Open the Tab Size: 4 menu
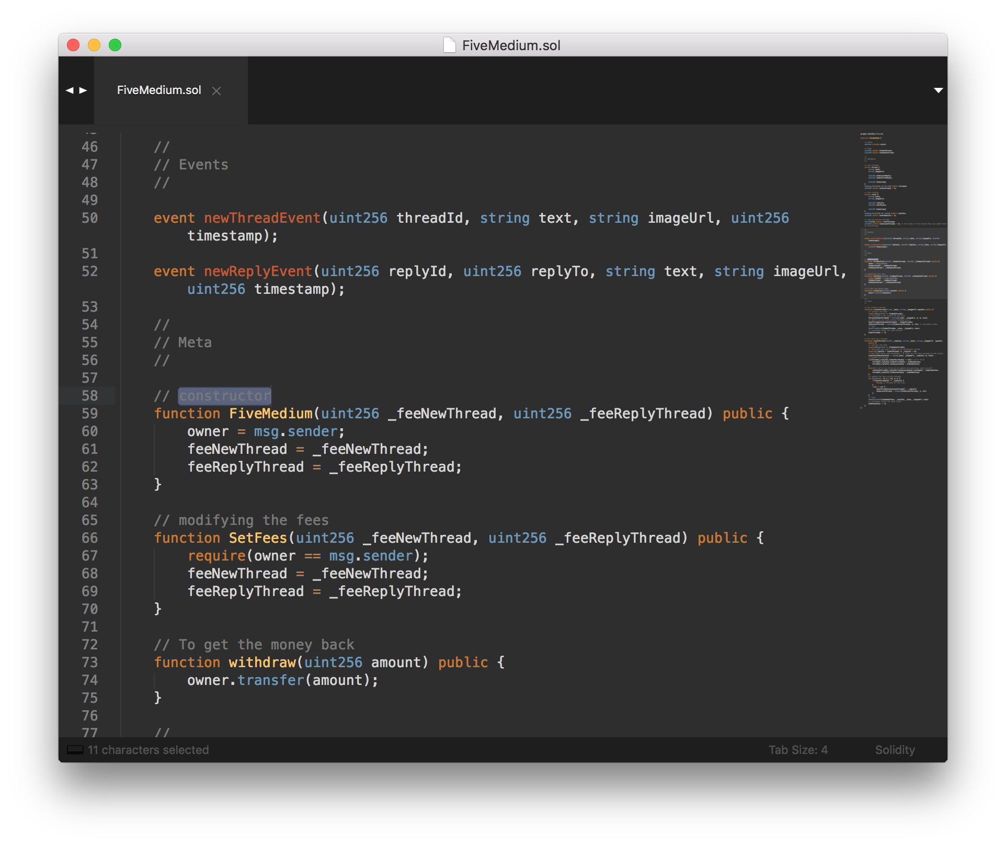The height and width of the screenshot is (846, 1006). click(798, 750)
